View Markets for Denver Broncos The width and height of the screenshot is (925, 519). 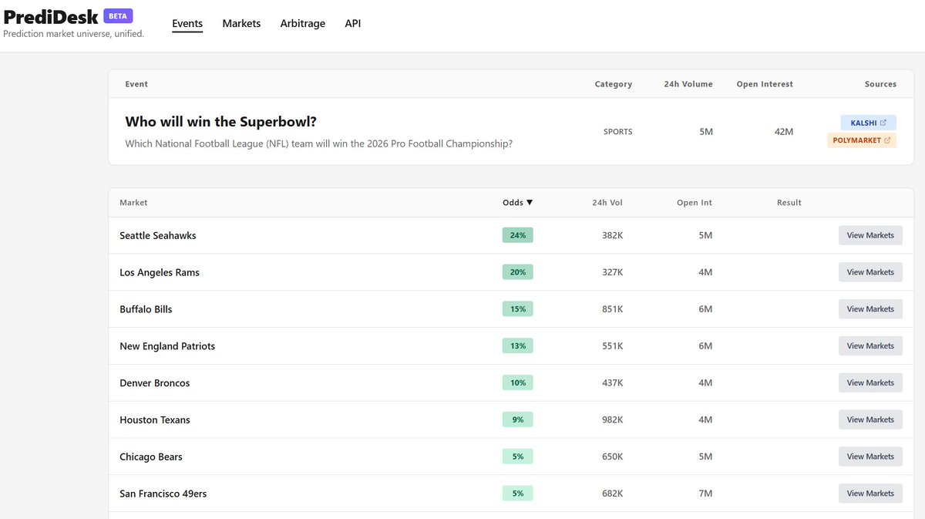coord(870,383)
